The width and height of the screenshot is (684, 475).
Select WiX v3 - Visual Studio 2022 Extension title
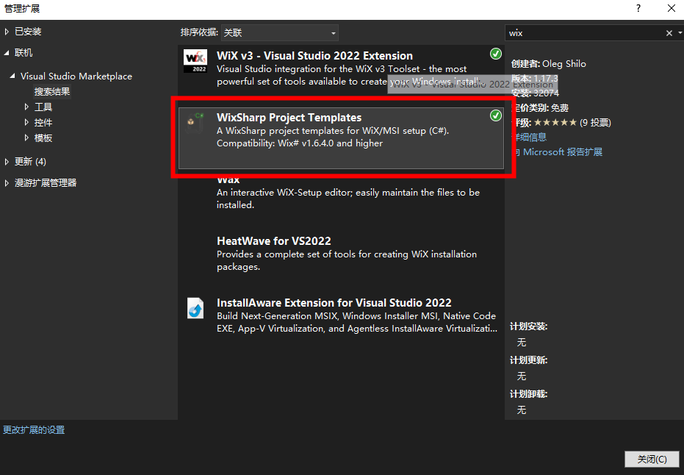[x=314, y=56]
